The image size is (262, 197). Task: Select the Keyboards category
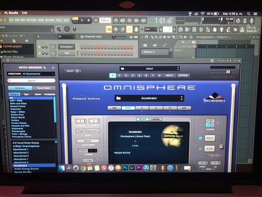coord(17,128)
